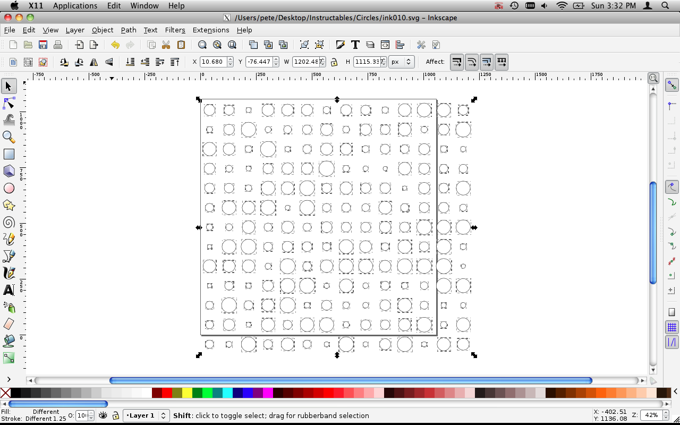Screen dimensions: 680x425
Task: Open the Path menu
Action: click(129, 30)
